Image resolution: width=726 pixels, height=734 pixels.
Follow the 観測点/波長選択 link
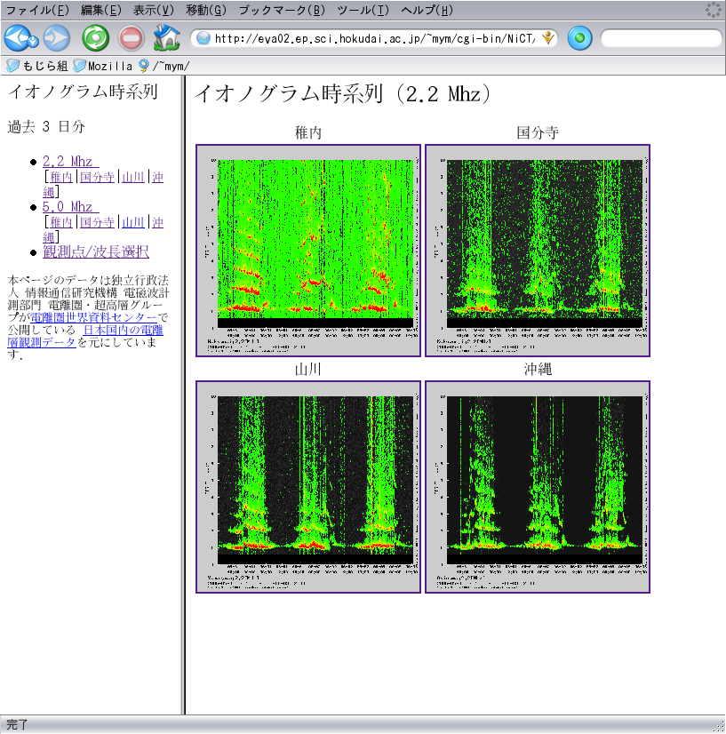pos(95,251)
